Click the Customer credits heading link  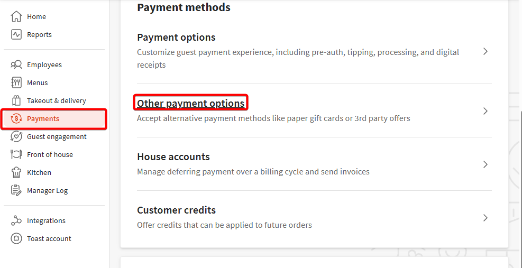[x=176, y=210]
